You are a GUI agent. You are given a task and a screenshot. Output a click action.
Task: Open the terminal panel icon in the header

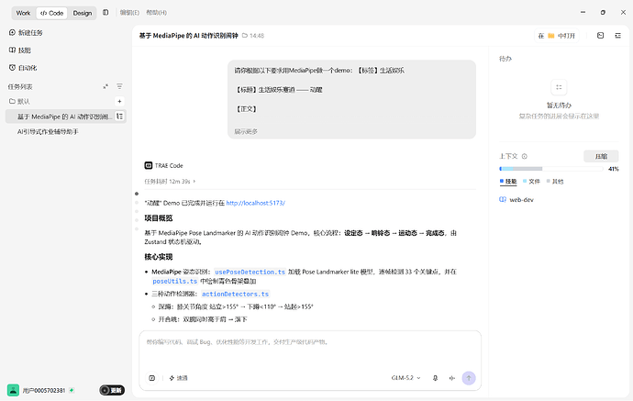pos(600,36)
